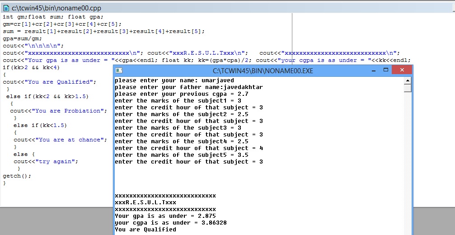Click the console scrollbar up arrow

(x=408, y=80)
